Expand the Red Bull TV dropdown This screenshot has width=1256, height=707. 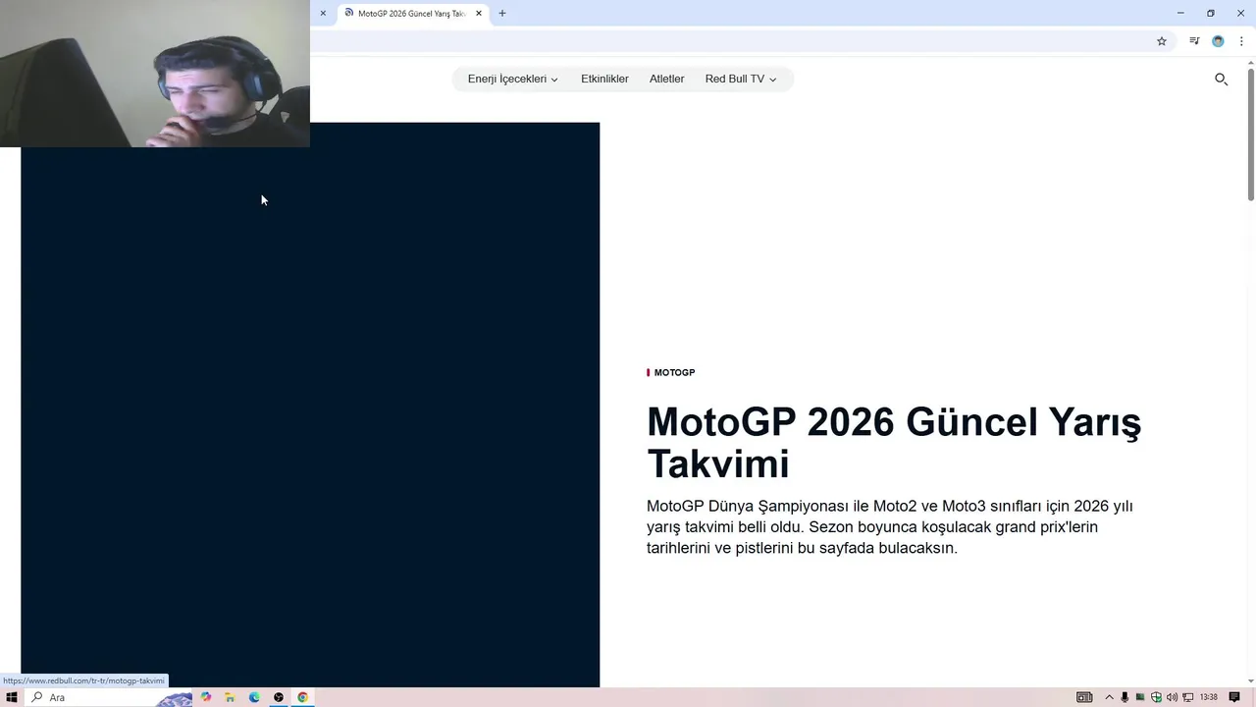pos(740,79)
